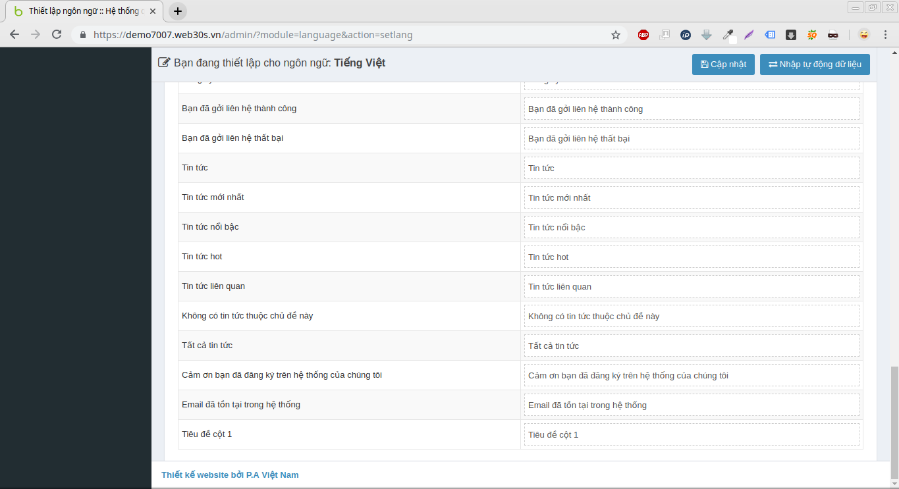Edit the Tất cả tin tức field

pos(692,346)
